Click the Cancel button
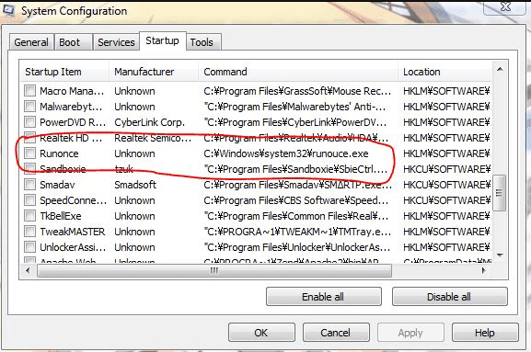 tap(336, 333)
